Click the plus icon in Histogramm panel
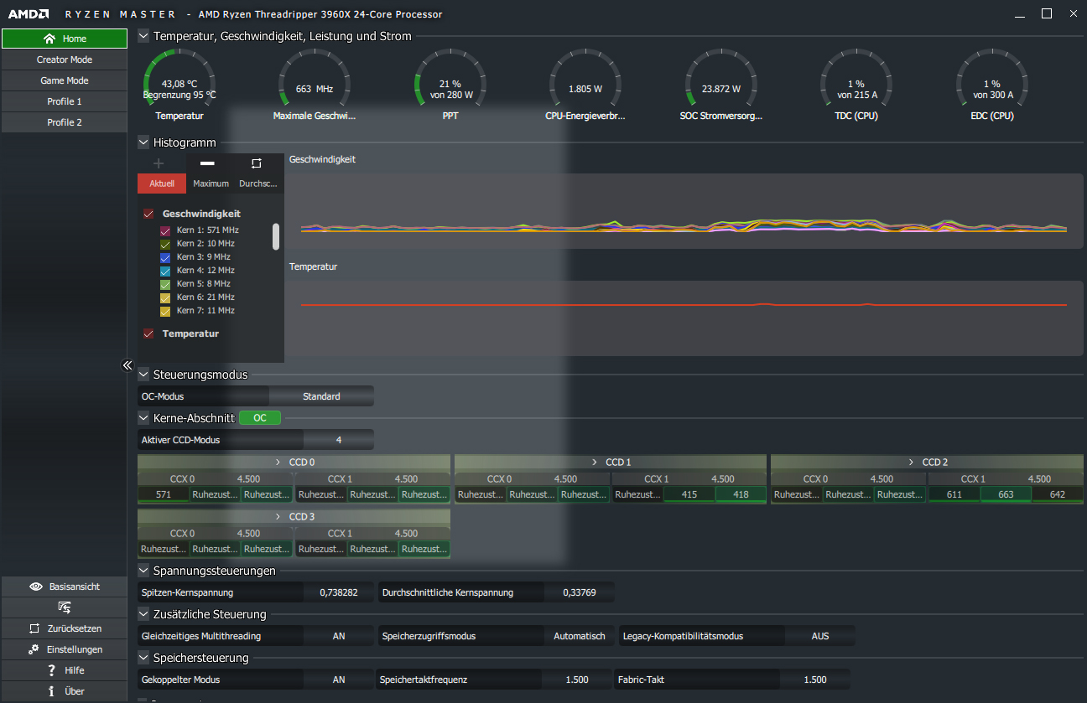1087x703 pixels. (159, 163)
